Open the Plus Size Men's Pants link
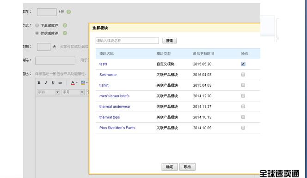Screen dimensions: 307x178 coord(117,128)
